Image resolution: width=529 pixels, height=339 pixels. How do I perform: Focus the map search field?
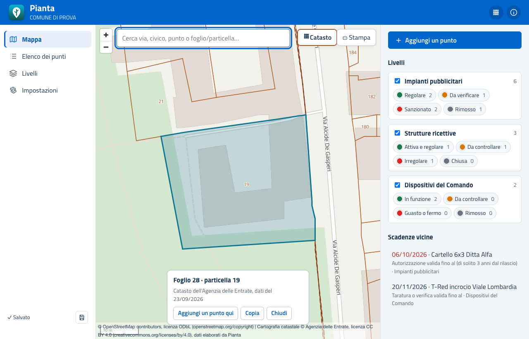pyautogui.click(x=203, y=38)
